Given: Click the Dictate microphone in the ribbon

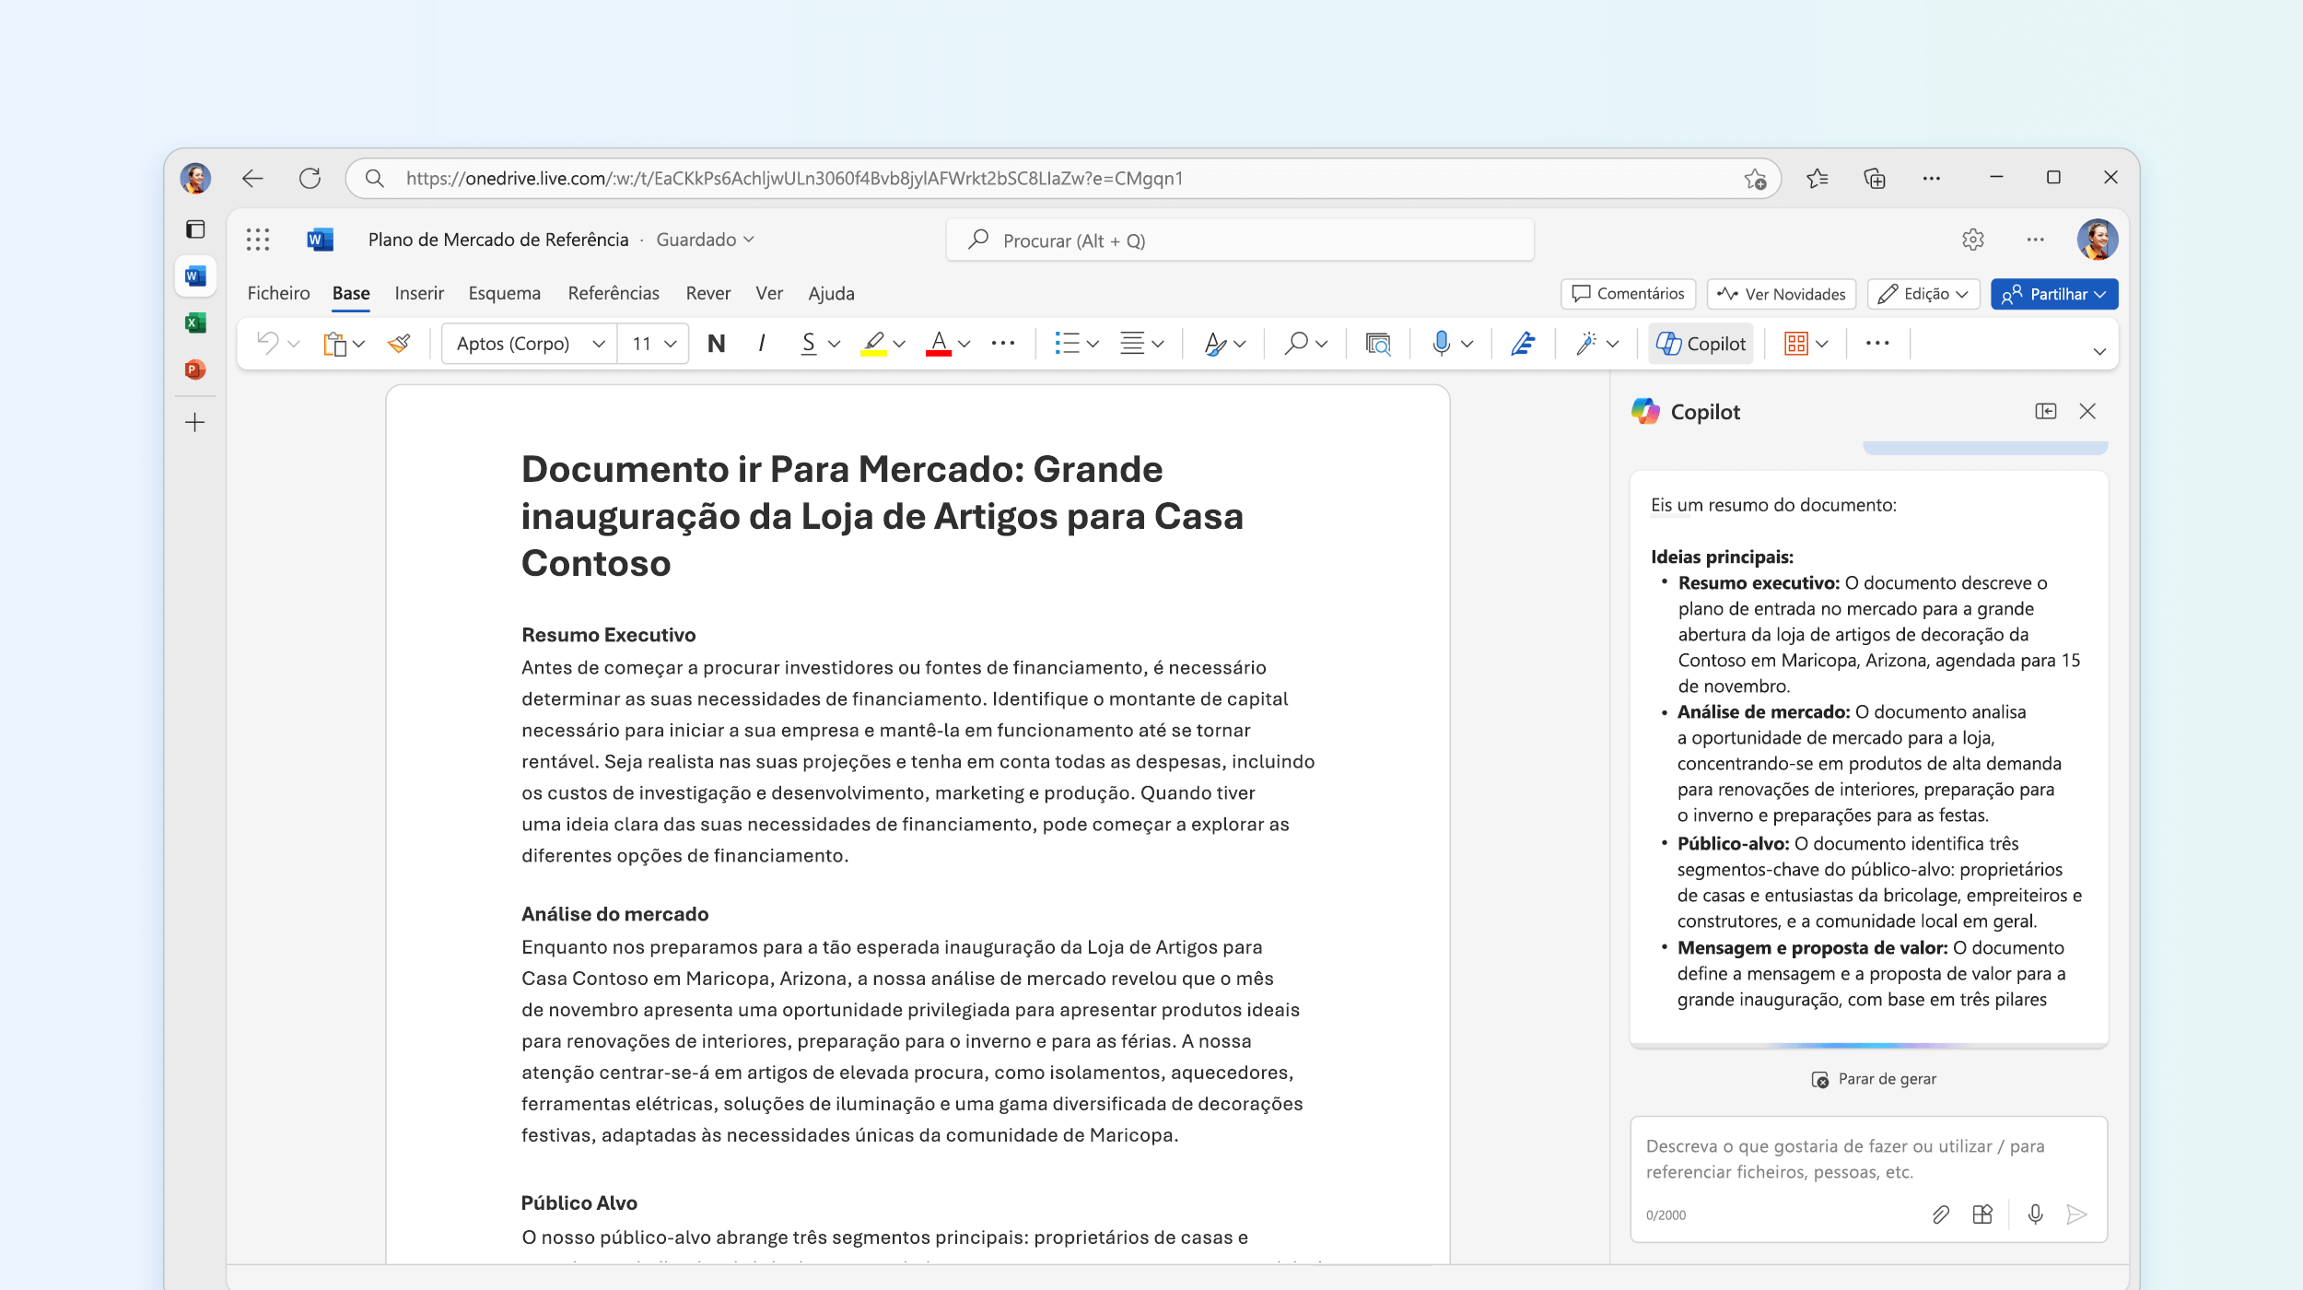Looking at the screenshot, I should [1441, 344].
